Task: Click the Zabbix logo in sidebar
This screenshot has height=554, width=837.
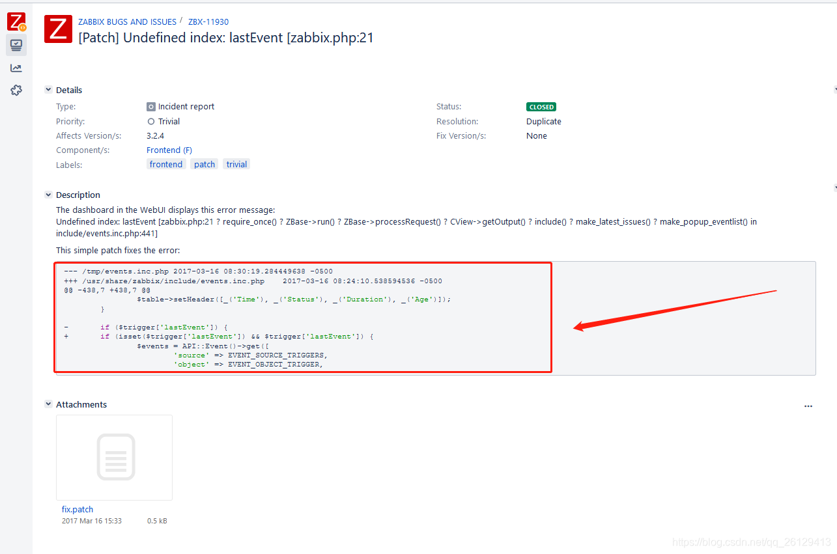Action: pyautogui.click(x=16, y=21)
